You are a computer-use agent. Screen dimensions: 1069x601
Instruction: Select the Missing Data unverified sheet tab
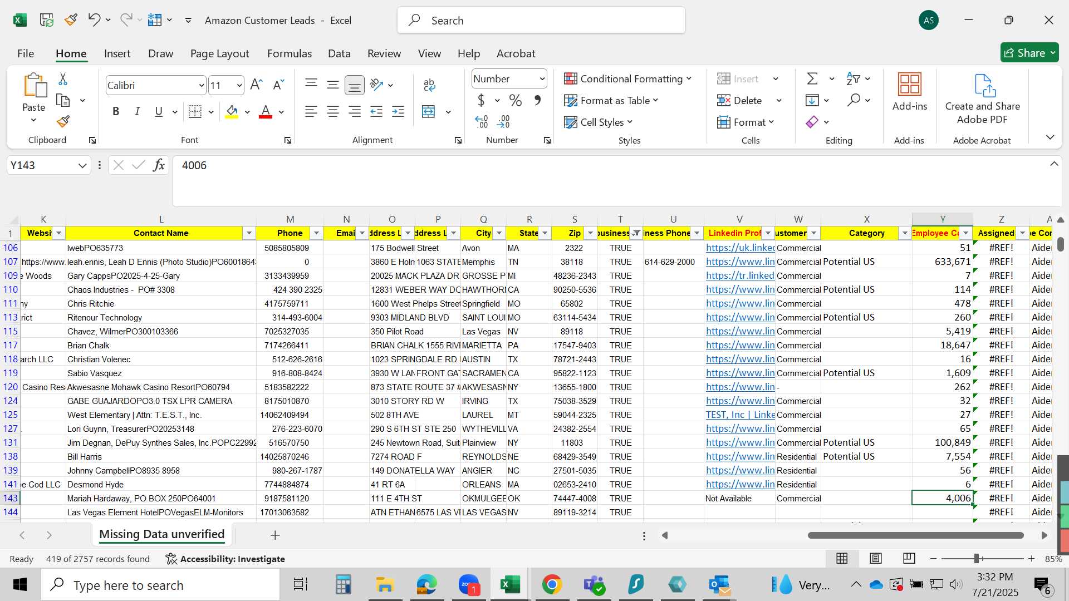161,535
